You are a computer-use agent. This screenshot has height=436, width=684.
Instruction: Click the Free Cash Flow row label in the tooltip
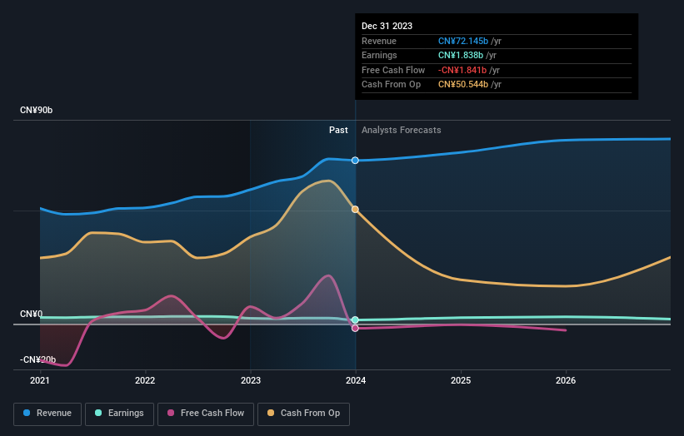click(393, 70)
